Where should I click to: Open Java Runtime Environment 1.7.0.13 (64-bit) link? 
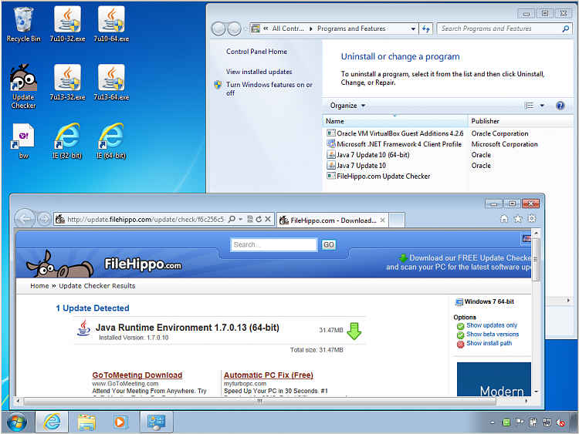188,328
